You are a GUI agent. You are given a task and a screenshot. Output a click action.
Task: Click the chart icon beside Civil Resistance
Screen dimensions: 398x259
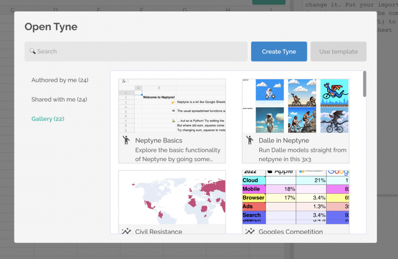(126, 231)
